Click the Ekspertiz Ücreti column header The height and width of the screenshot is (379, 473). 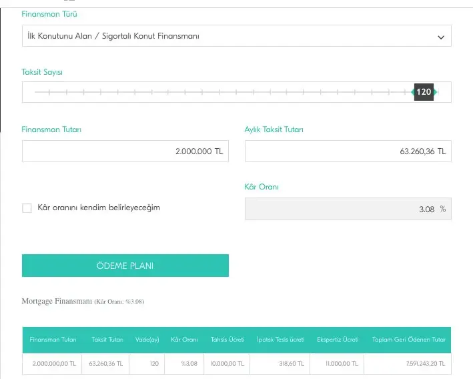click(338, 340)
